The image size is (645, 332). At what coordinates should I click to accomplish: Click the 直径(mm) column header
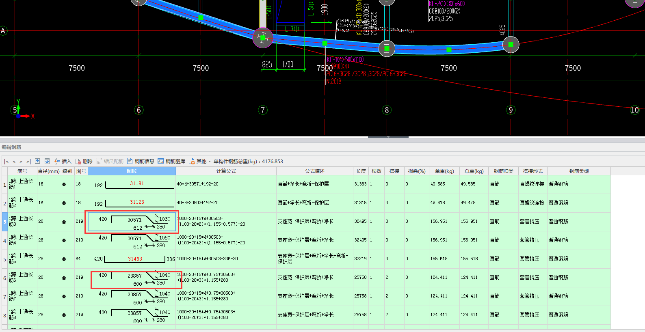tap(48, 171)
